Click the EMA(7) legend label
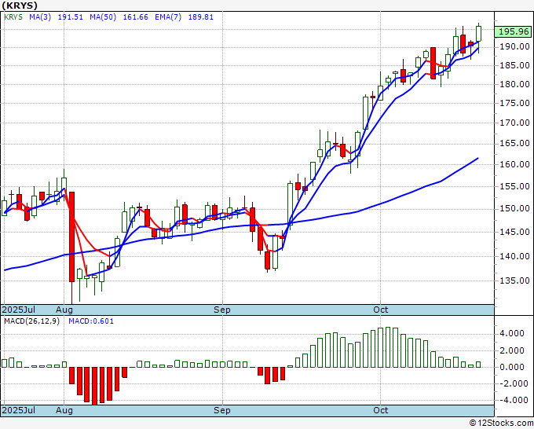The image size is (534, 429). point(168,17)
